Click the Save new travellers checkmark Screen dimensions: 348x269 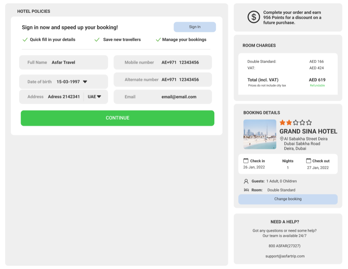pyautogui.click(x=97, y=40)
